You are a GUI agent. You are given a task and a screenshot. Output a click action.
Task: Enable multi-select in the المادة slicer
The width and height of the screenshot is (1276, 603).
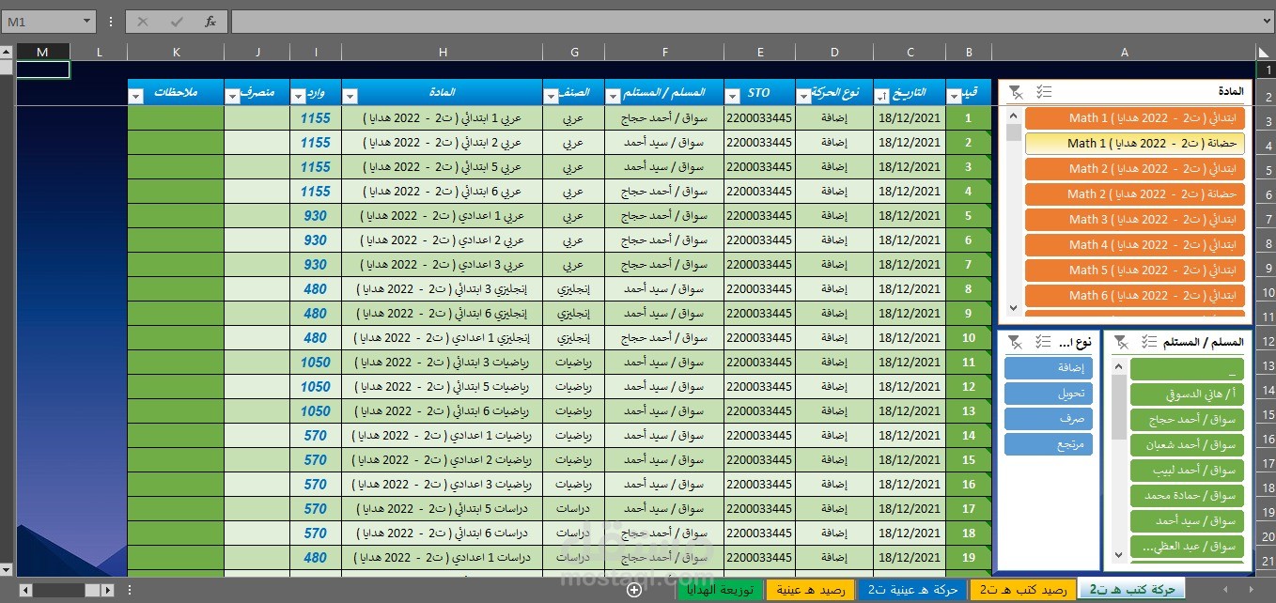point(1045,91)
